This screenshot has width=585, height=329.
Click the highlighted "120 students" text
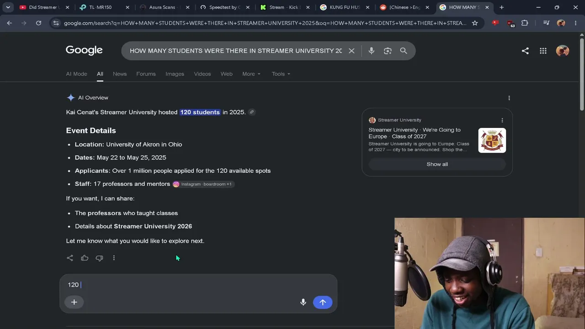[x=200, y=112]
